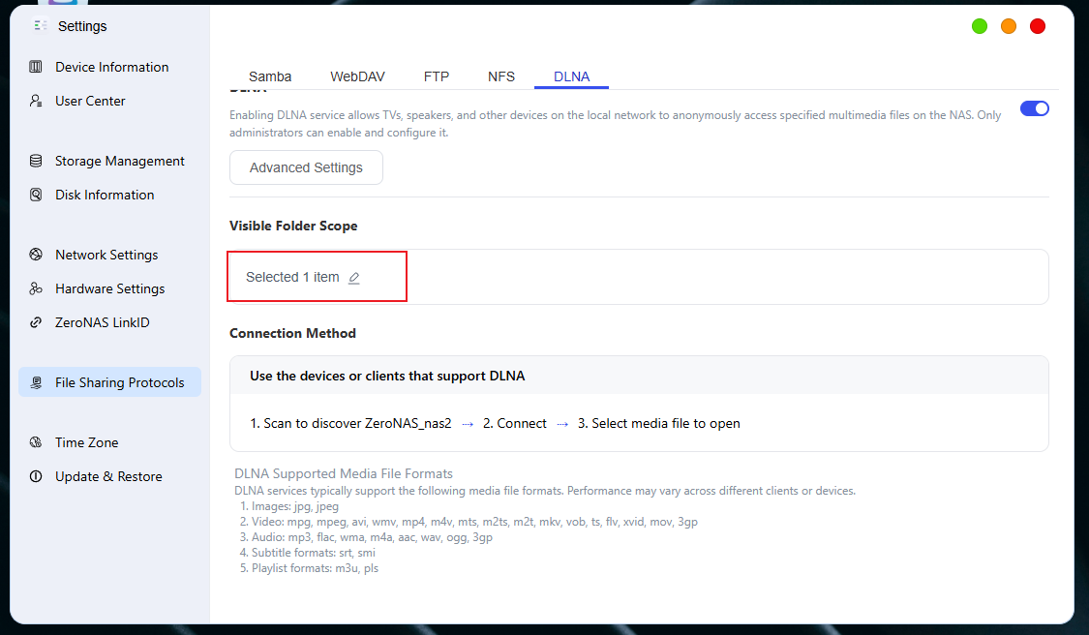Click the orange window control dot
The height and width of the screenshot is (635, 1089).
click(x=1009, y=26)
